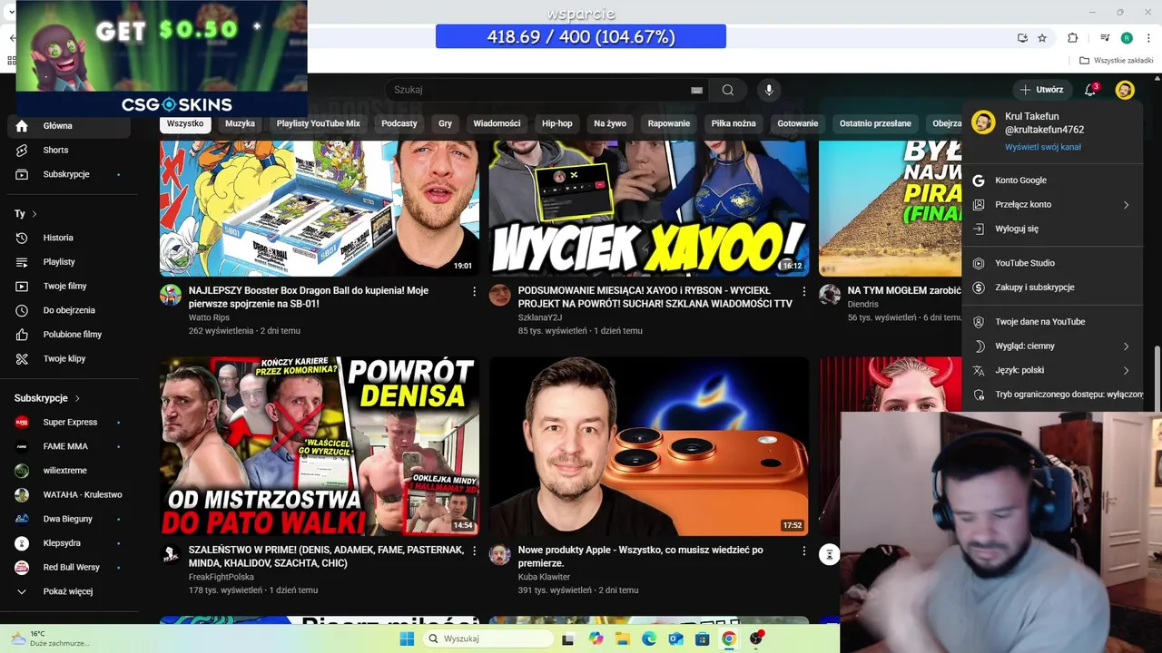The image size is (1162, 653).
Task: Click the YouTube account avatar top right
Action: coord(1125,90)
